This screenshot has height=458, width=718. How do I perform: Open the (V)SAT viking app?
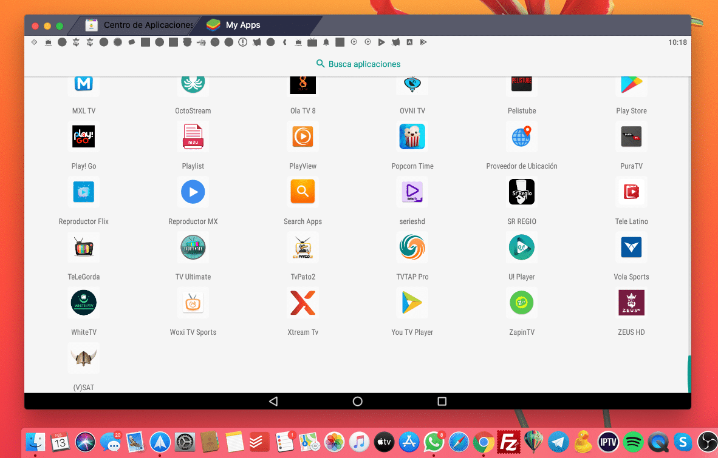coord(83,358)
